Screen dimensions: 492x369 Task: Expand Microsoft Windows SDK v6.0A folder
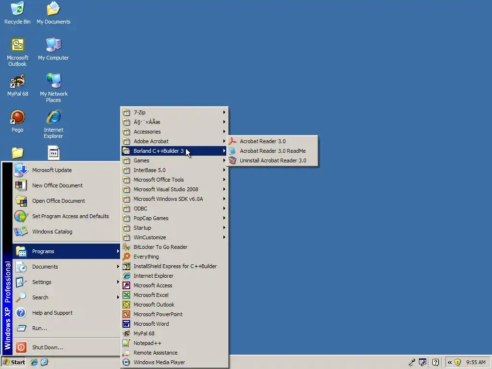tap(174, 199)
